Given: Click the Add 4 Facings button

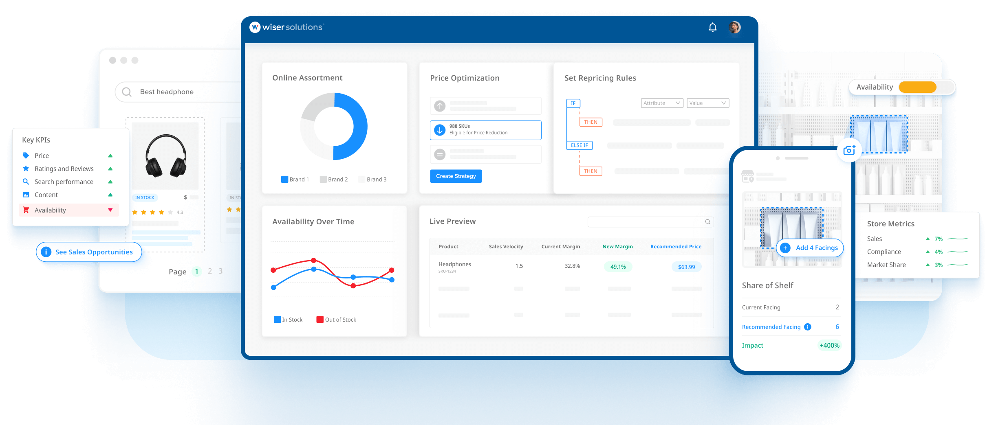Looking at the screenshot, I should click(x=810, y=248).
